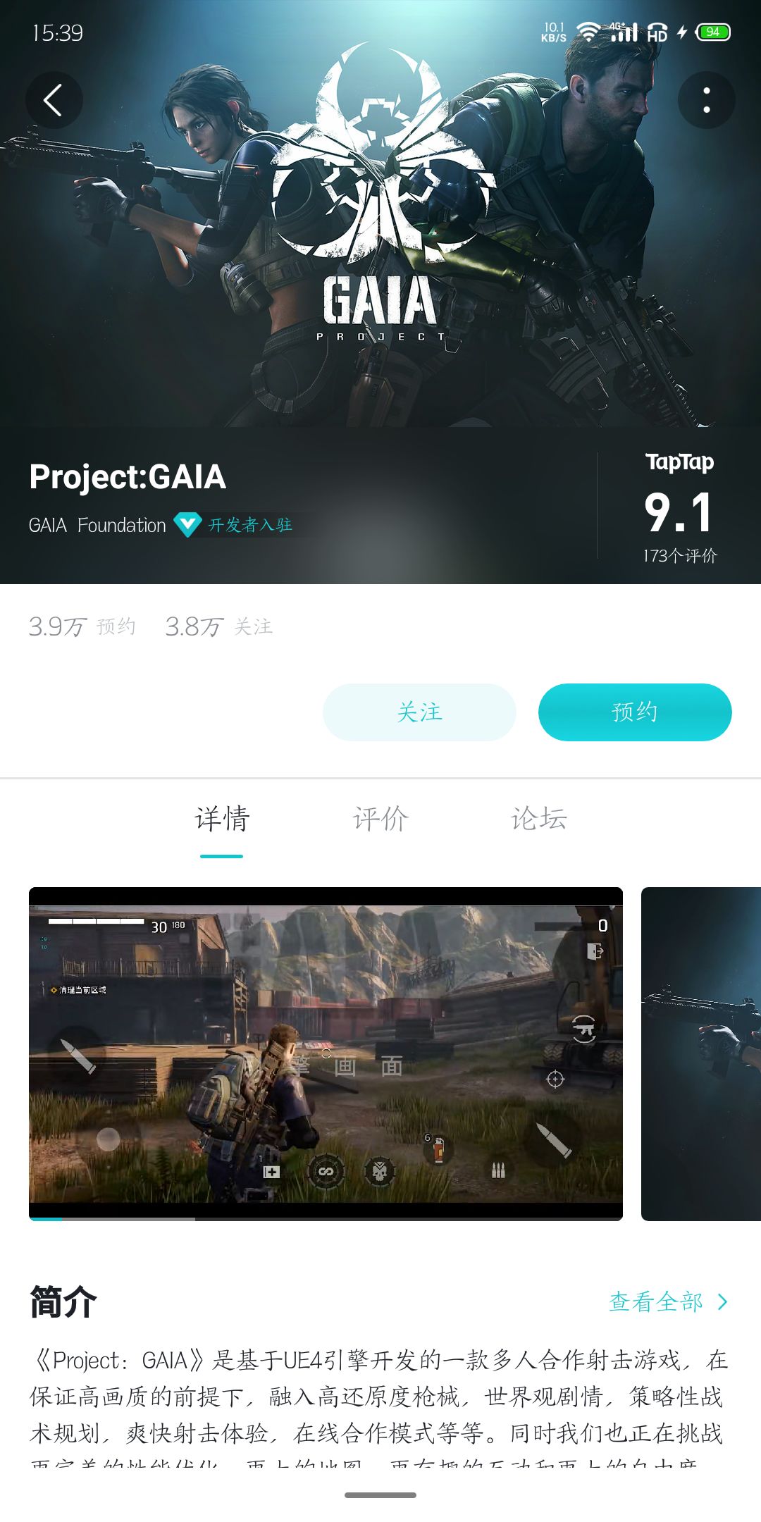Open GAIA Foundation developer page
This screenshot has height=1522, width=761.
[x=97, y=525]
